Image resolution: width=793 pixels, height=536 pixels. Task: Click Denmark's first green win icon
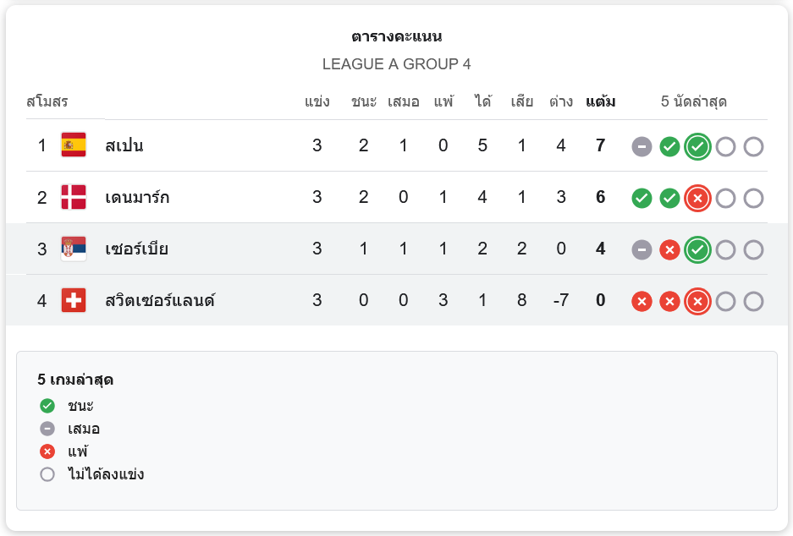642,198
